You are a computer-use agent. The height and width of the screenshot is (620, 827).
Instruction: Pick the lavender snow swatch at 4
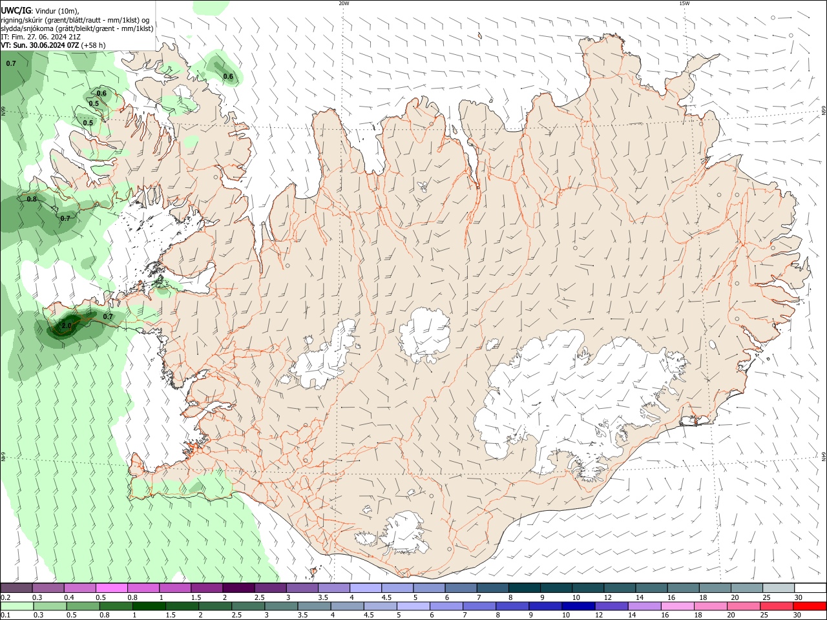364,588
